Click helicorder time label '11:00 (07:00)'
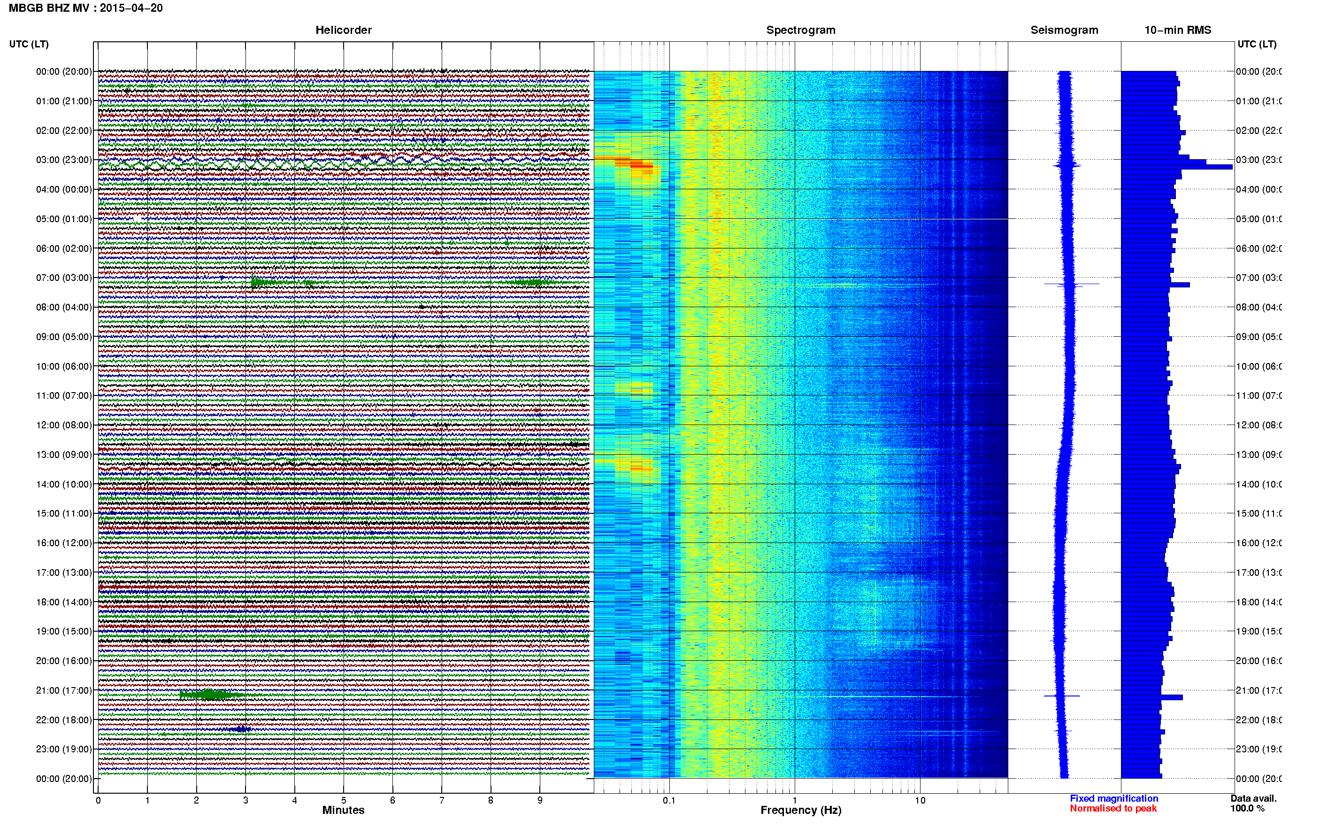The image size is (1335, 835). (64, 395)
